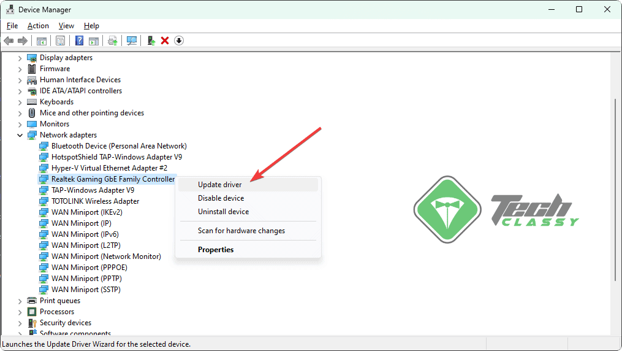This screenshot has height=351, width=622.
Task: Select WAN Miniport (IKEv2)
Action: tap(87, 212)
